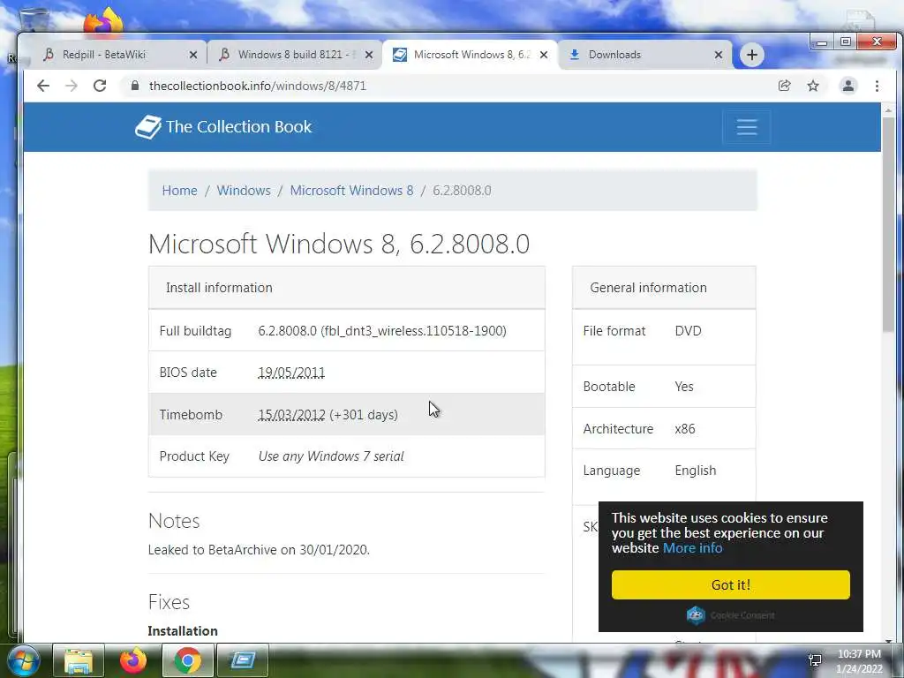Click the page title Microsoft Windows 8, 6.2.8008.0
This screenshot has width=904, height=678.
tap(339, 244)
